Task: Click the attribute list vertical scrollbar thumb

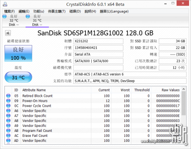Action: pos(184,103)
